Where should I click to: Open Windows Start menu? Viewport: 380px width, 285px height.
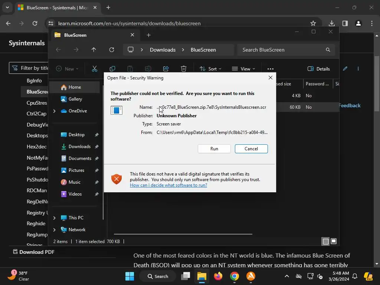tap(130, 276)
